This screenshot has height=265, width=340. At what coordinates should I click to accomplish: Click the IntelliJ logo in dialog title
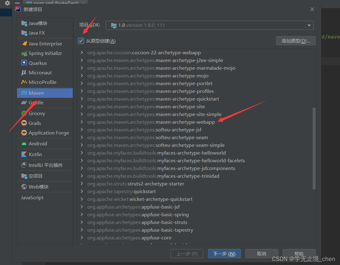point(18,9)
